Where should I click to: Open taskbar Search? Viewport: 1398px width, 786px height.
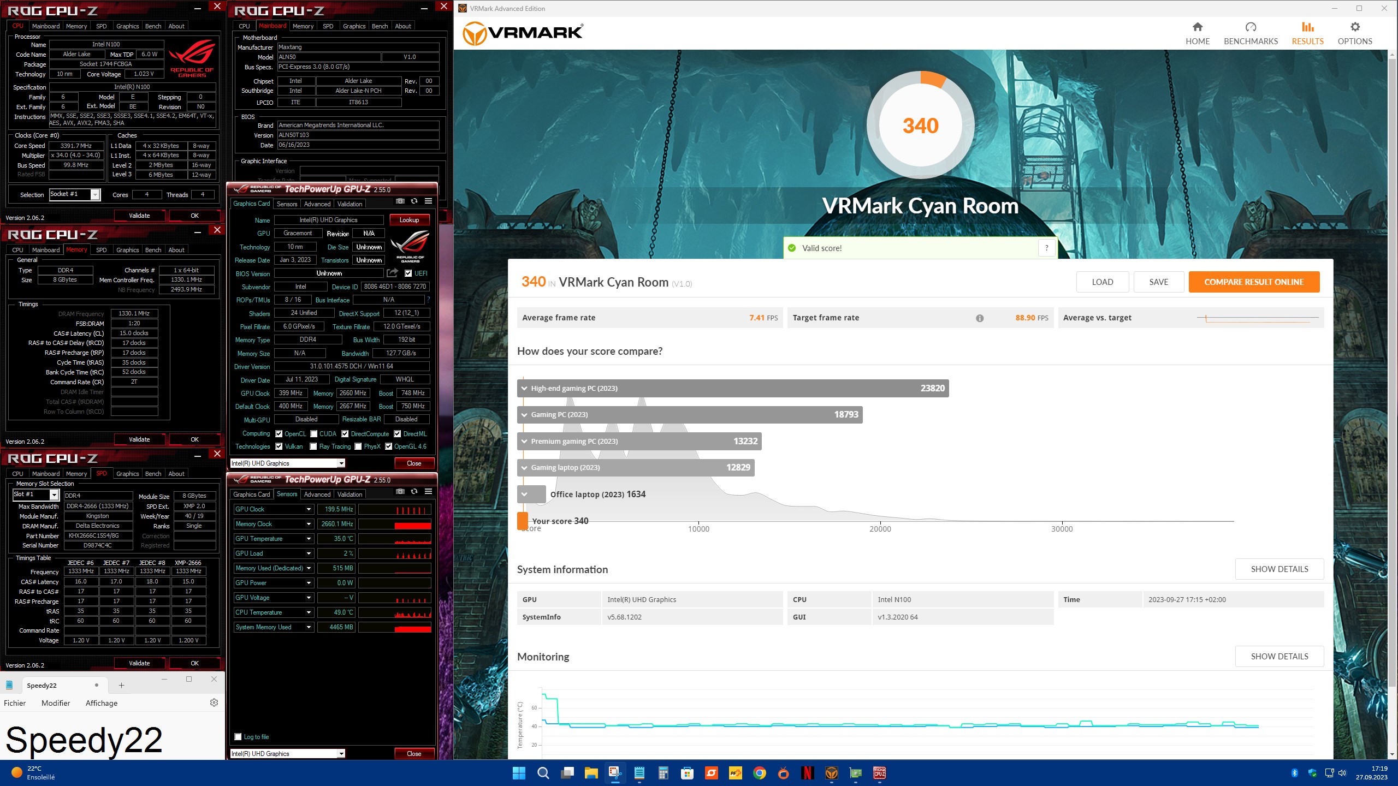click(543, 773)
